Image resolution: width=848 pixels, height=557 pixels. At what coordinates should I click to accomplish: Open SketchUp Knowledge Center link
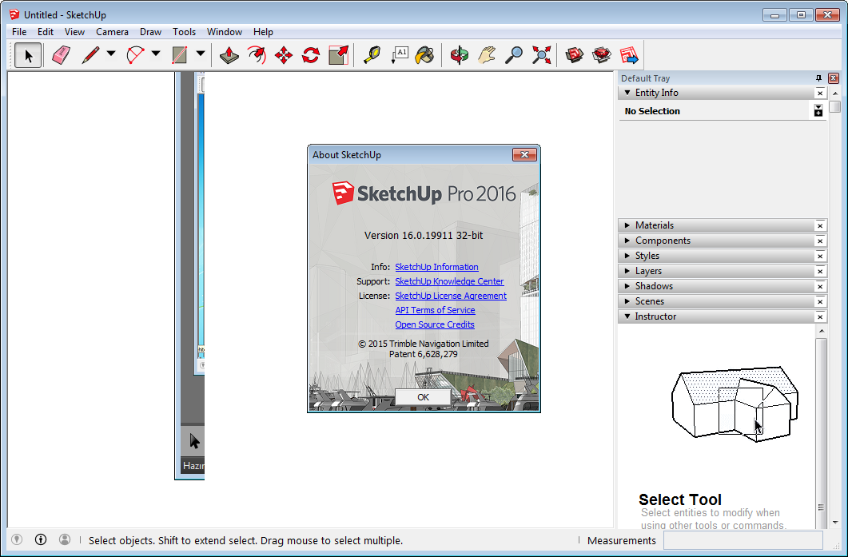coord(449,281)
